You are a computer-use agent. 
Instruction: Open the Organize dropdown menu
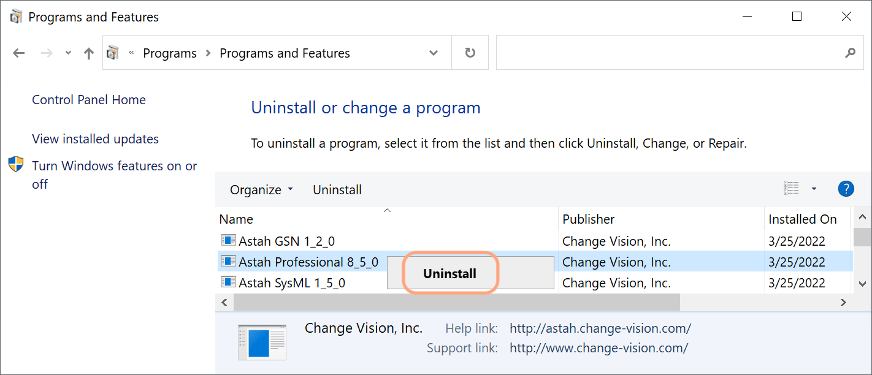click(x=261, y=190)
